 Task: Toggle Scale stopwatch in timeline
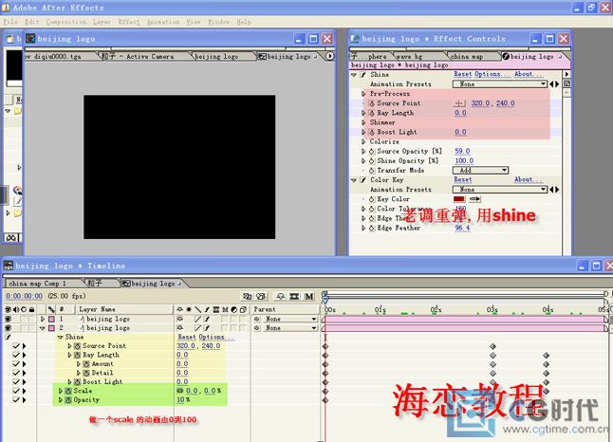pos(68,391)
